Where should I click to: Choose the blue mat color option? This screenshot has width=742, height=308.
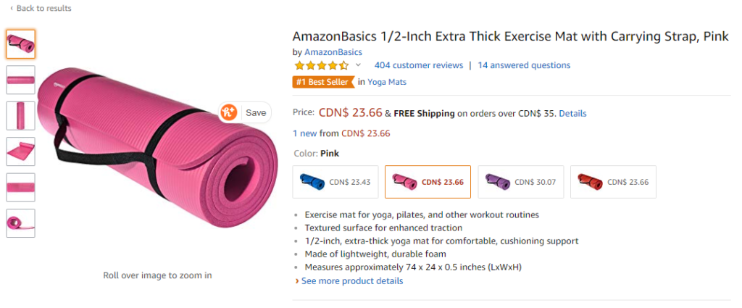coord(335,182)
